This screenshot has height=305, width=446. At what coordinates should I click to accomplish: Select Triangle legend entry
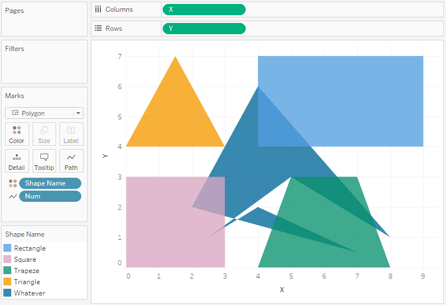[26, 282]
